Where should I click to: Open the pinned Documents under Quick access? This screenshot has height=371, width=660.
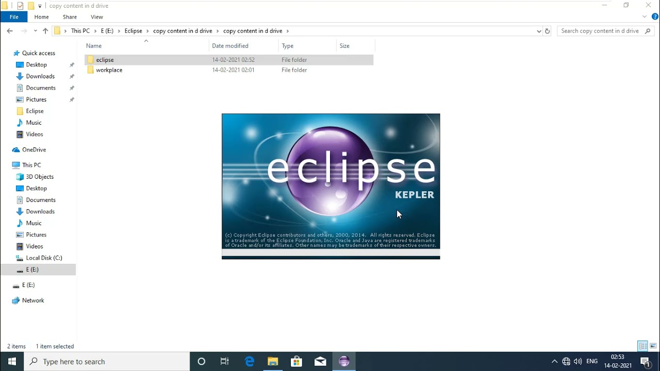click(41, 88)
